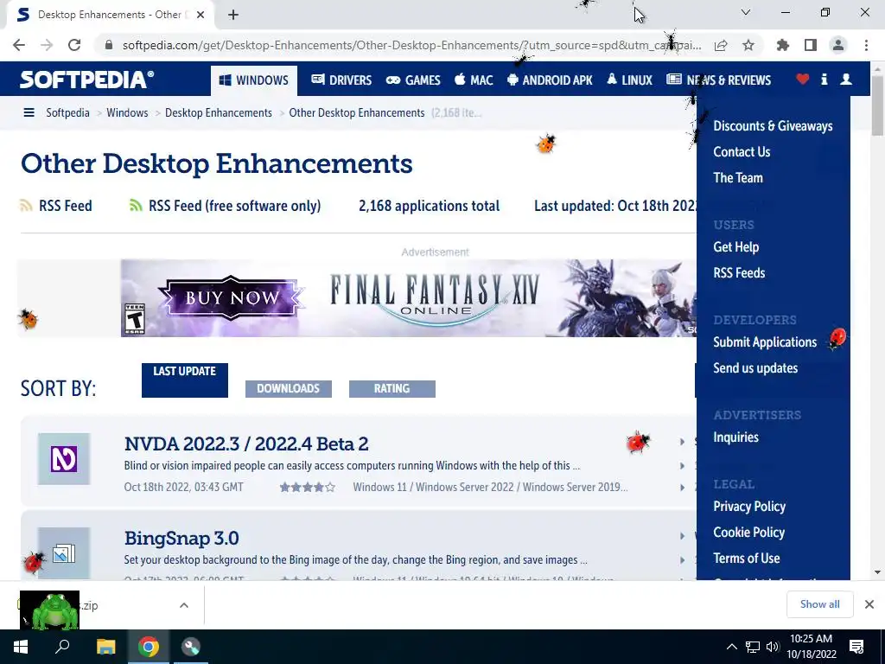Select Send us updates menu item
The width and height of the screenshot is (885, 664).
click(x=755, y=368)
